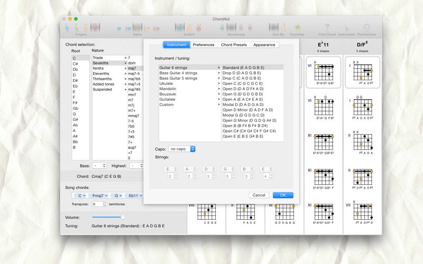Screen dimensions: 423x264
Task: Choose the second blue Barre icon
Action: click(128, 29)
